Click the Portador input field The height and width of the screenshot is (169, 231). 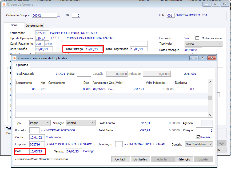point(34,130)
